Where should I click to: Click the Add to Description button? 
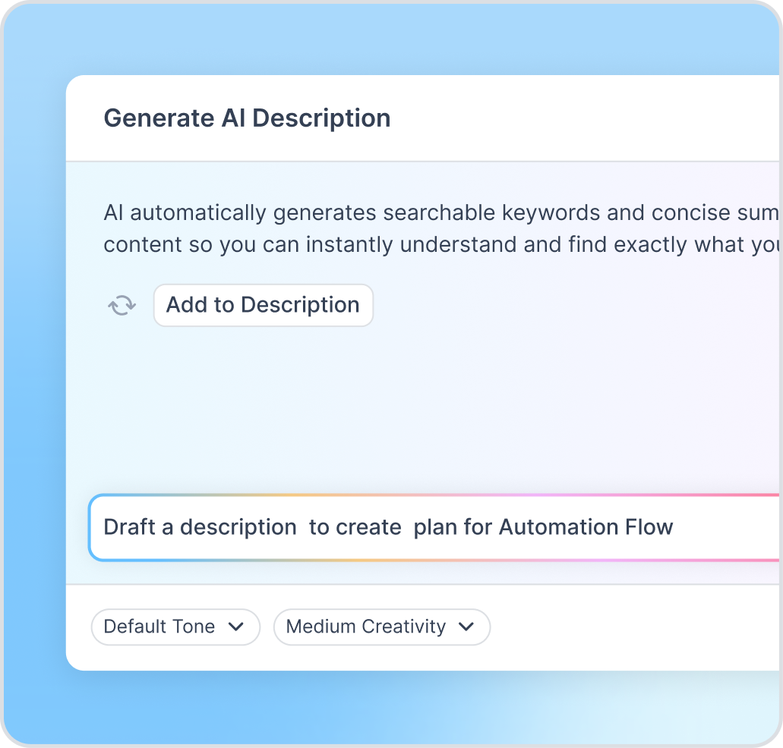coord(263,304)
